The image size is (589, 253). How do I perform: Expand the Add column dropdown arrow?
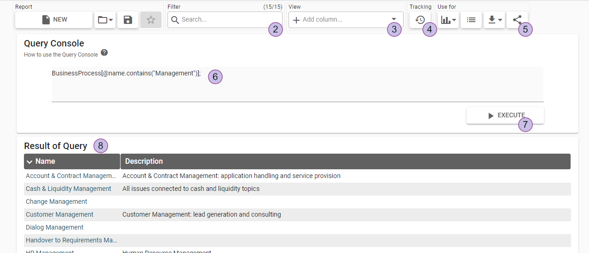393,19
